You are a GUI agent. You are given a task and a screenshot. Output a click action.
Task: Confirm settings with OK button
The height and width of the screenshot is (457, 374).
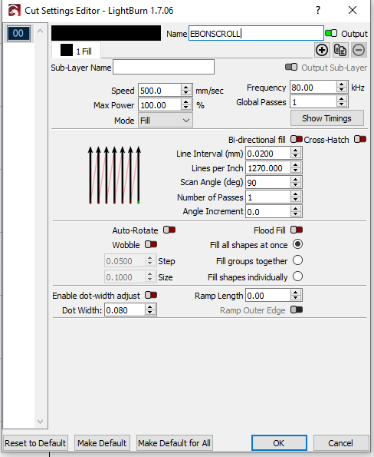(279, 443)
